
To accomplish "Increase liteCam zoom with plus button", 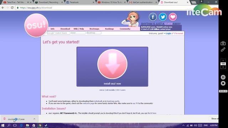I will (223, 60).
